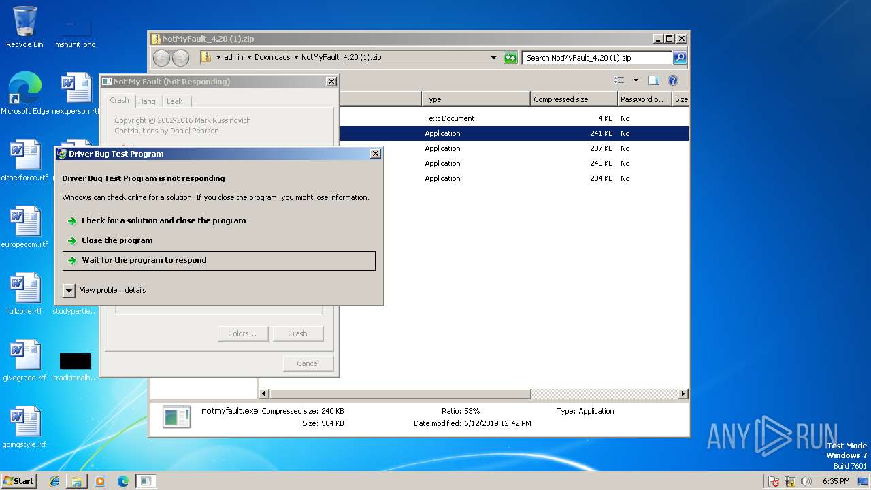The image size is (871, 490).
Task: Switch to Not My Fault taskbar item
Action: tap(146, 481)
